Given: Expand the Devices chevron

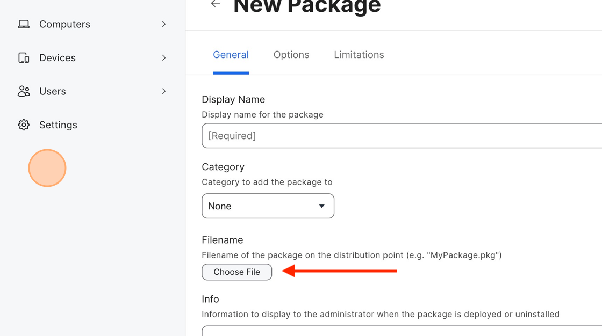Looking at the screenshot, I should point(164,58).
